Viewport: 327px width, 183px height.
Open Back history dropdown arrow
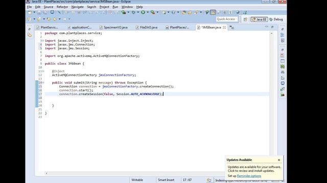pyautogui.click(x=59, y=19)
